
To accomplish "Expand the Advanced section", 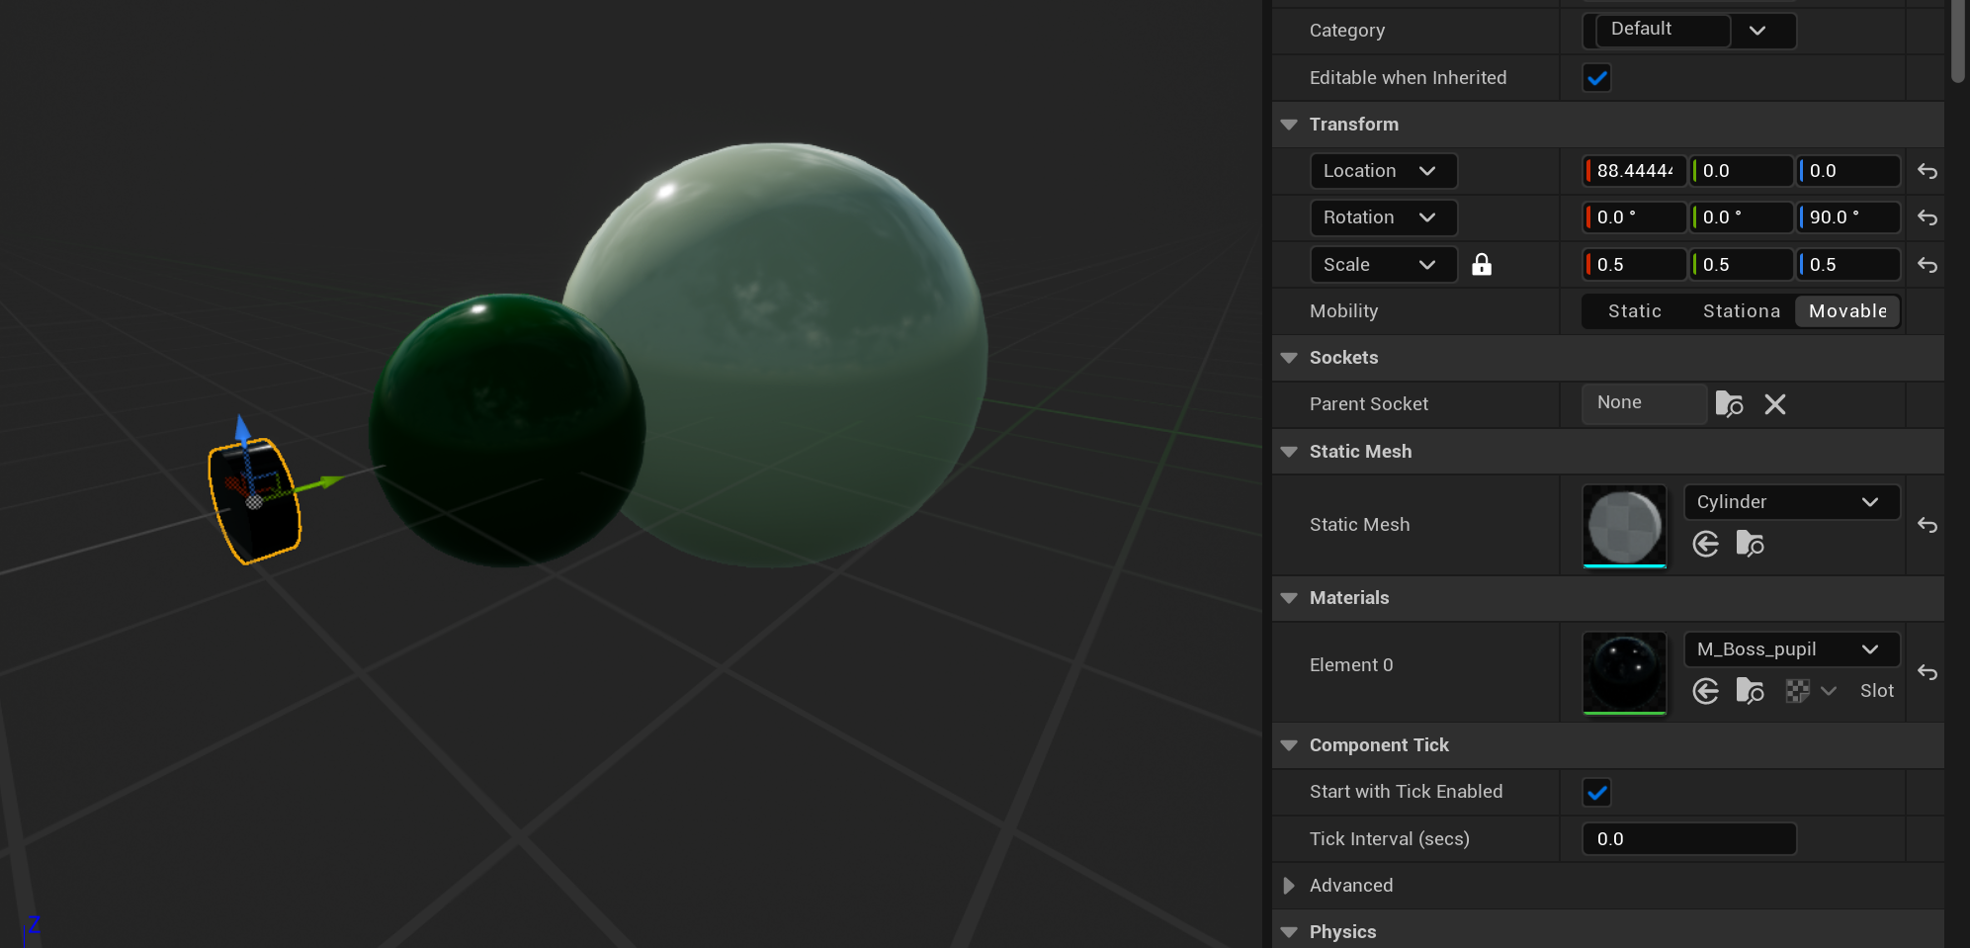I will coord(1289,886).
